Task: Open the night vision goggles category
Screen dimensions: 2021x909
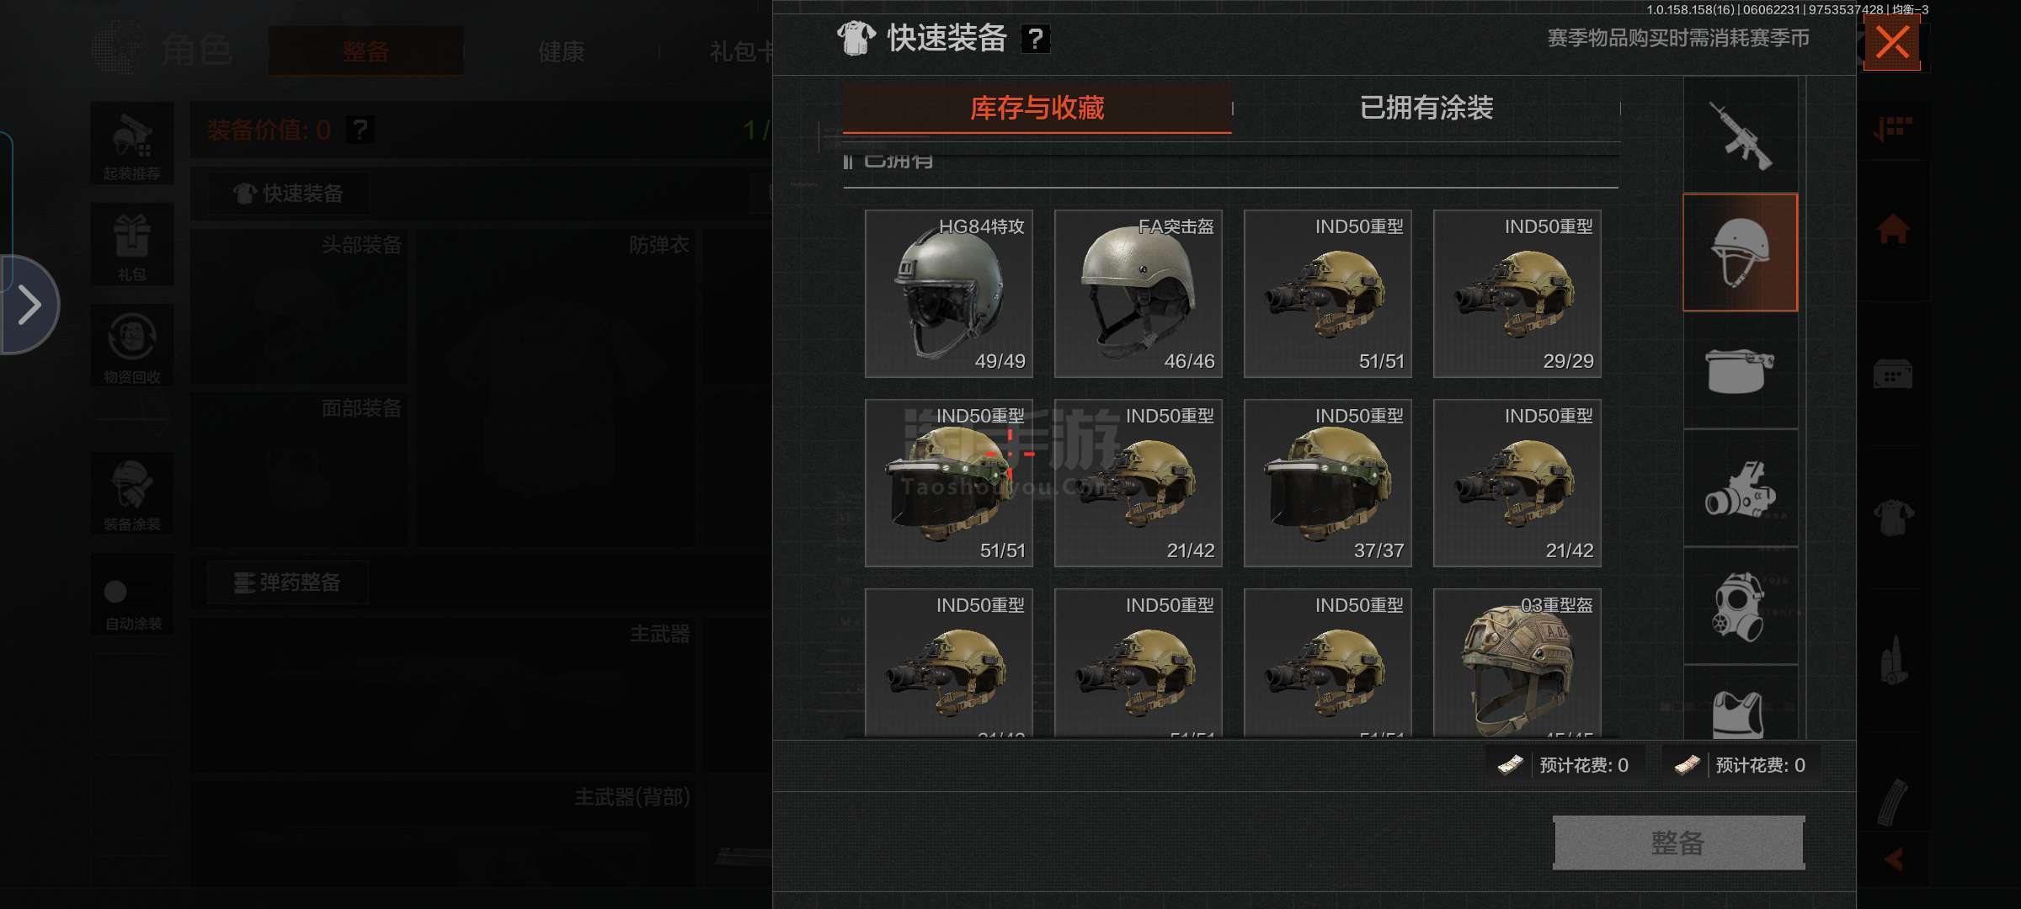Action: coord(1740,489)
